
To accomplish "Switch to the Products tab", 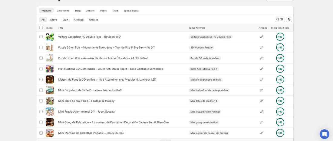I will pos(46,11).
